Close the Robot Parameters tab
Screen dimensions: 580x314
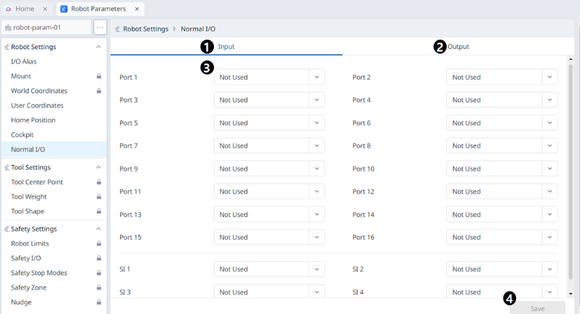point(137,9)
